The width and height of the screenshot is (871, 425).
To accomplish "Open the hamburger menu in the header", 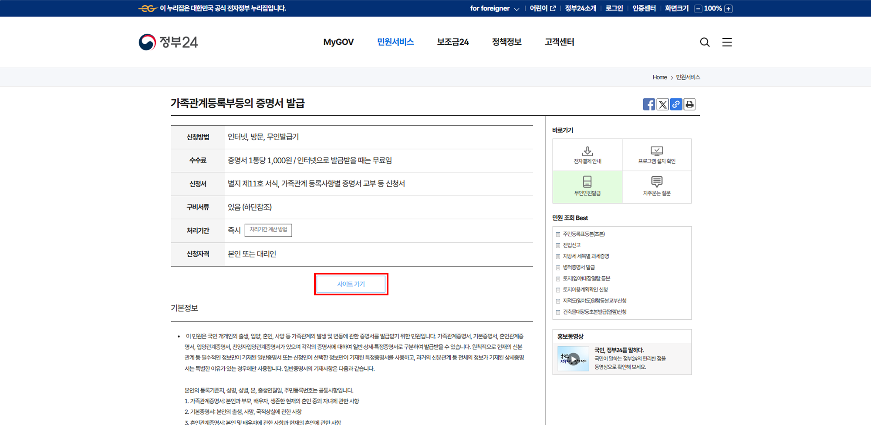I will pyautogui.click(x=726, y=42).
